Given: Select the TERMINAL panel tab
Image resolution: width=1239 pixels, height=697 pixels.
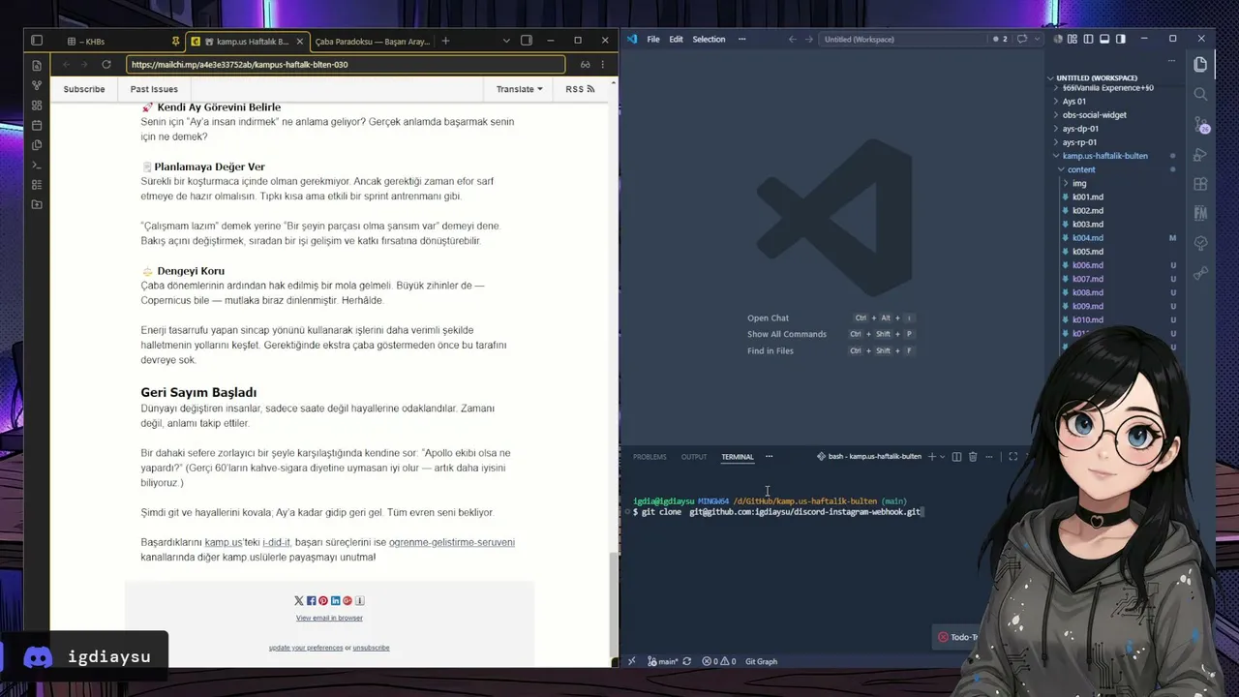Looking at the screenshot, I should point(737,457).
